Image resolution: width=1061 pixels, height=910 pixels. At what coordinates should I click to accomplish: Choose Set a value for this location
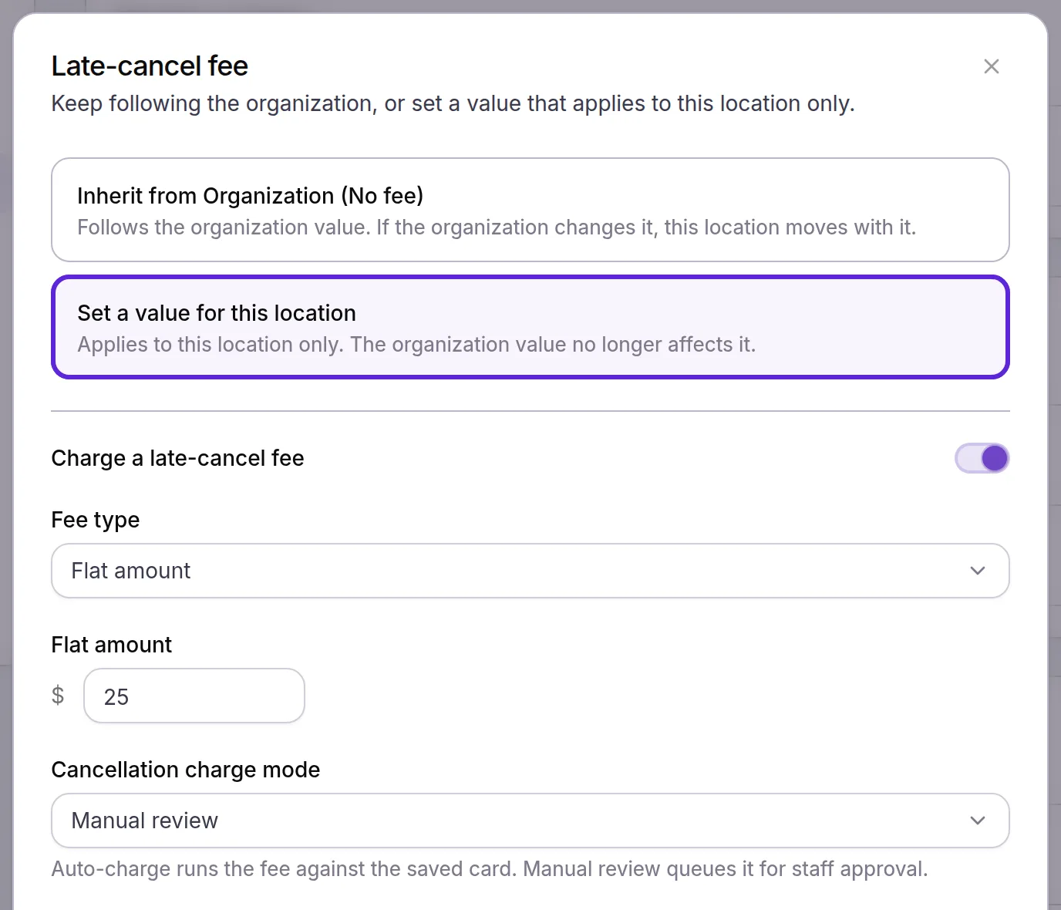tap(530, 327)
